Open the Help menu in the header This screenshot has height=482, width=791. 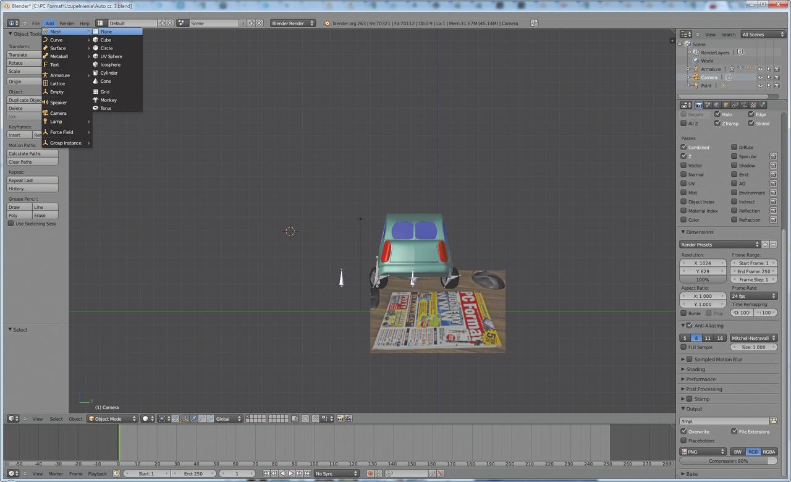85,23
